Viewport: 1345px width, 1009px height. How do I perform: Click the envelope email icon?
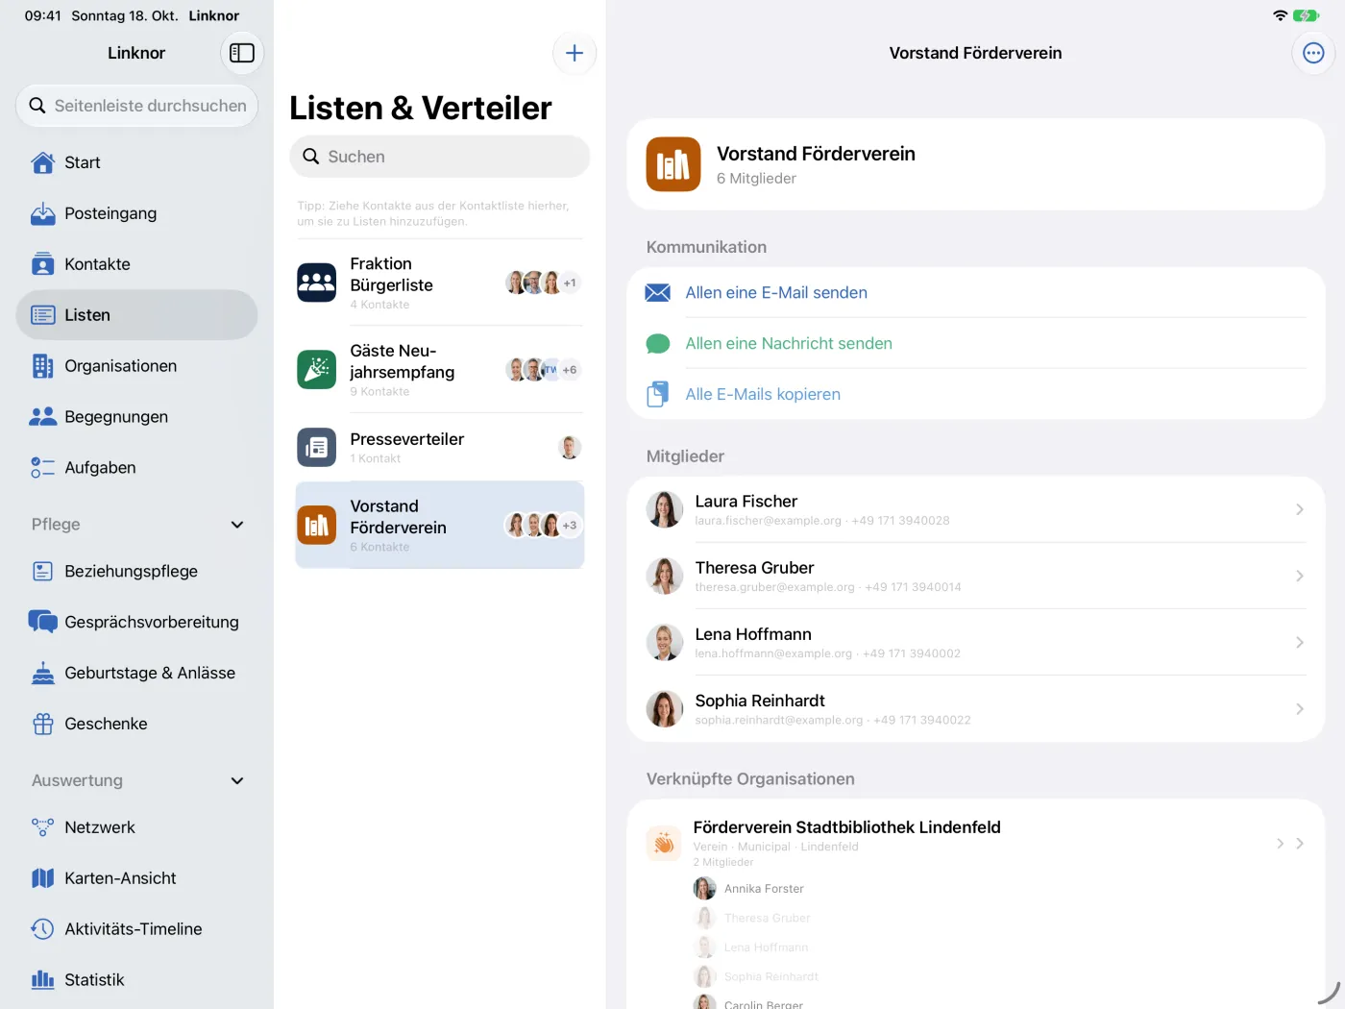point(658,293)
